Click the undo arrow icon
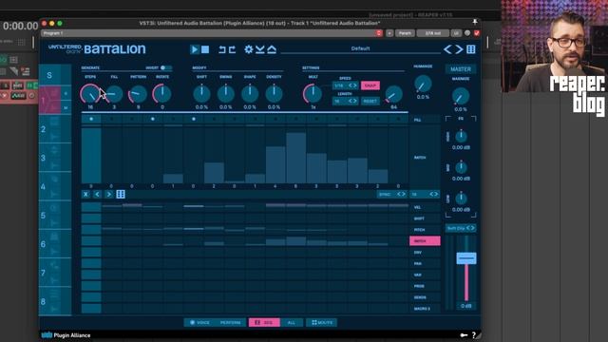Screen dimensions: 608x342 [221, 49]
